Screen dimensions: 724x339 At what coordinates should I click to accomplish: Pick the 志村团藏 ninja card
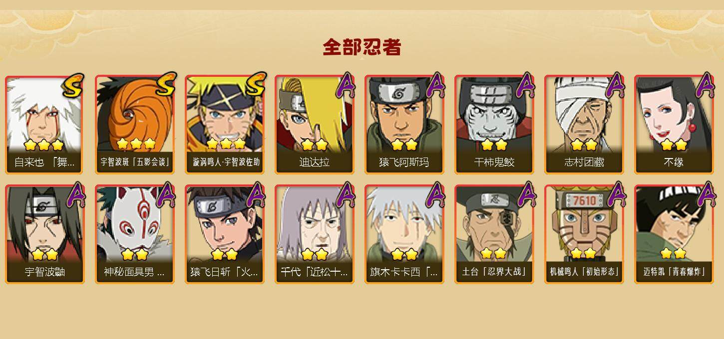[x=584, y=125]
